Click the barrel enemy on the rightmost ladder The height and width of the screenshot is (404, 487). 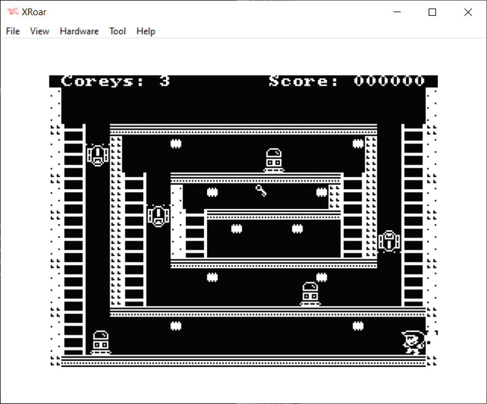[x=388, y=241]
